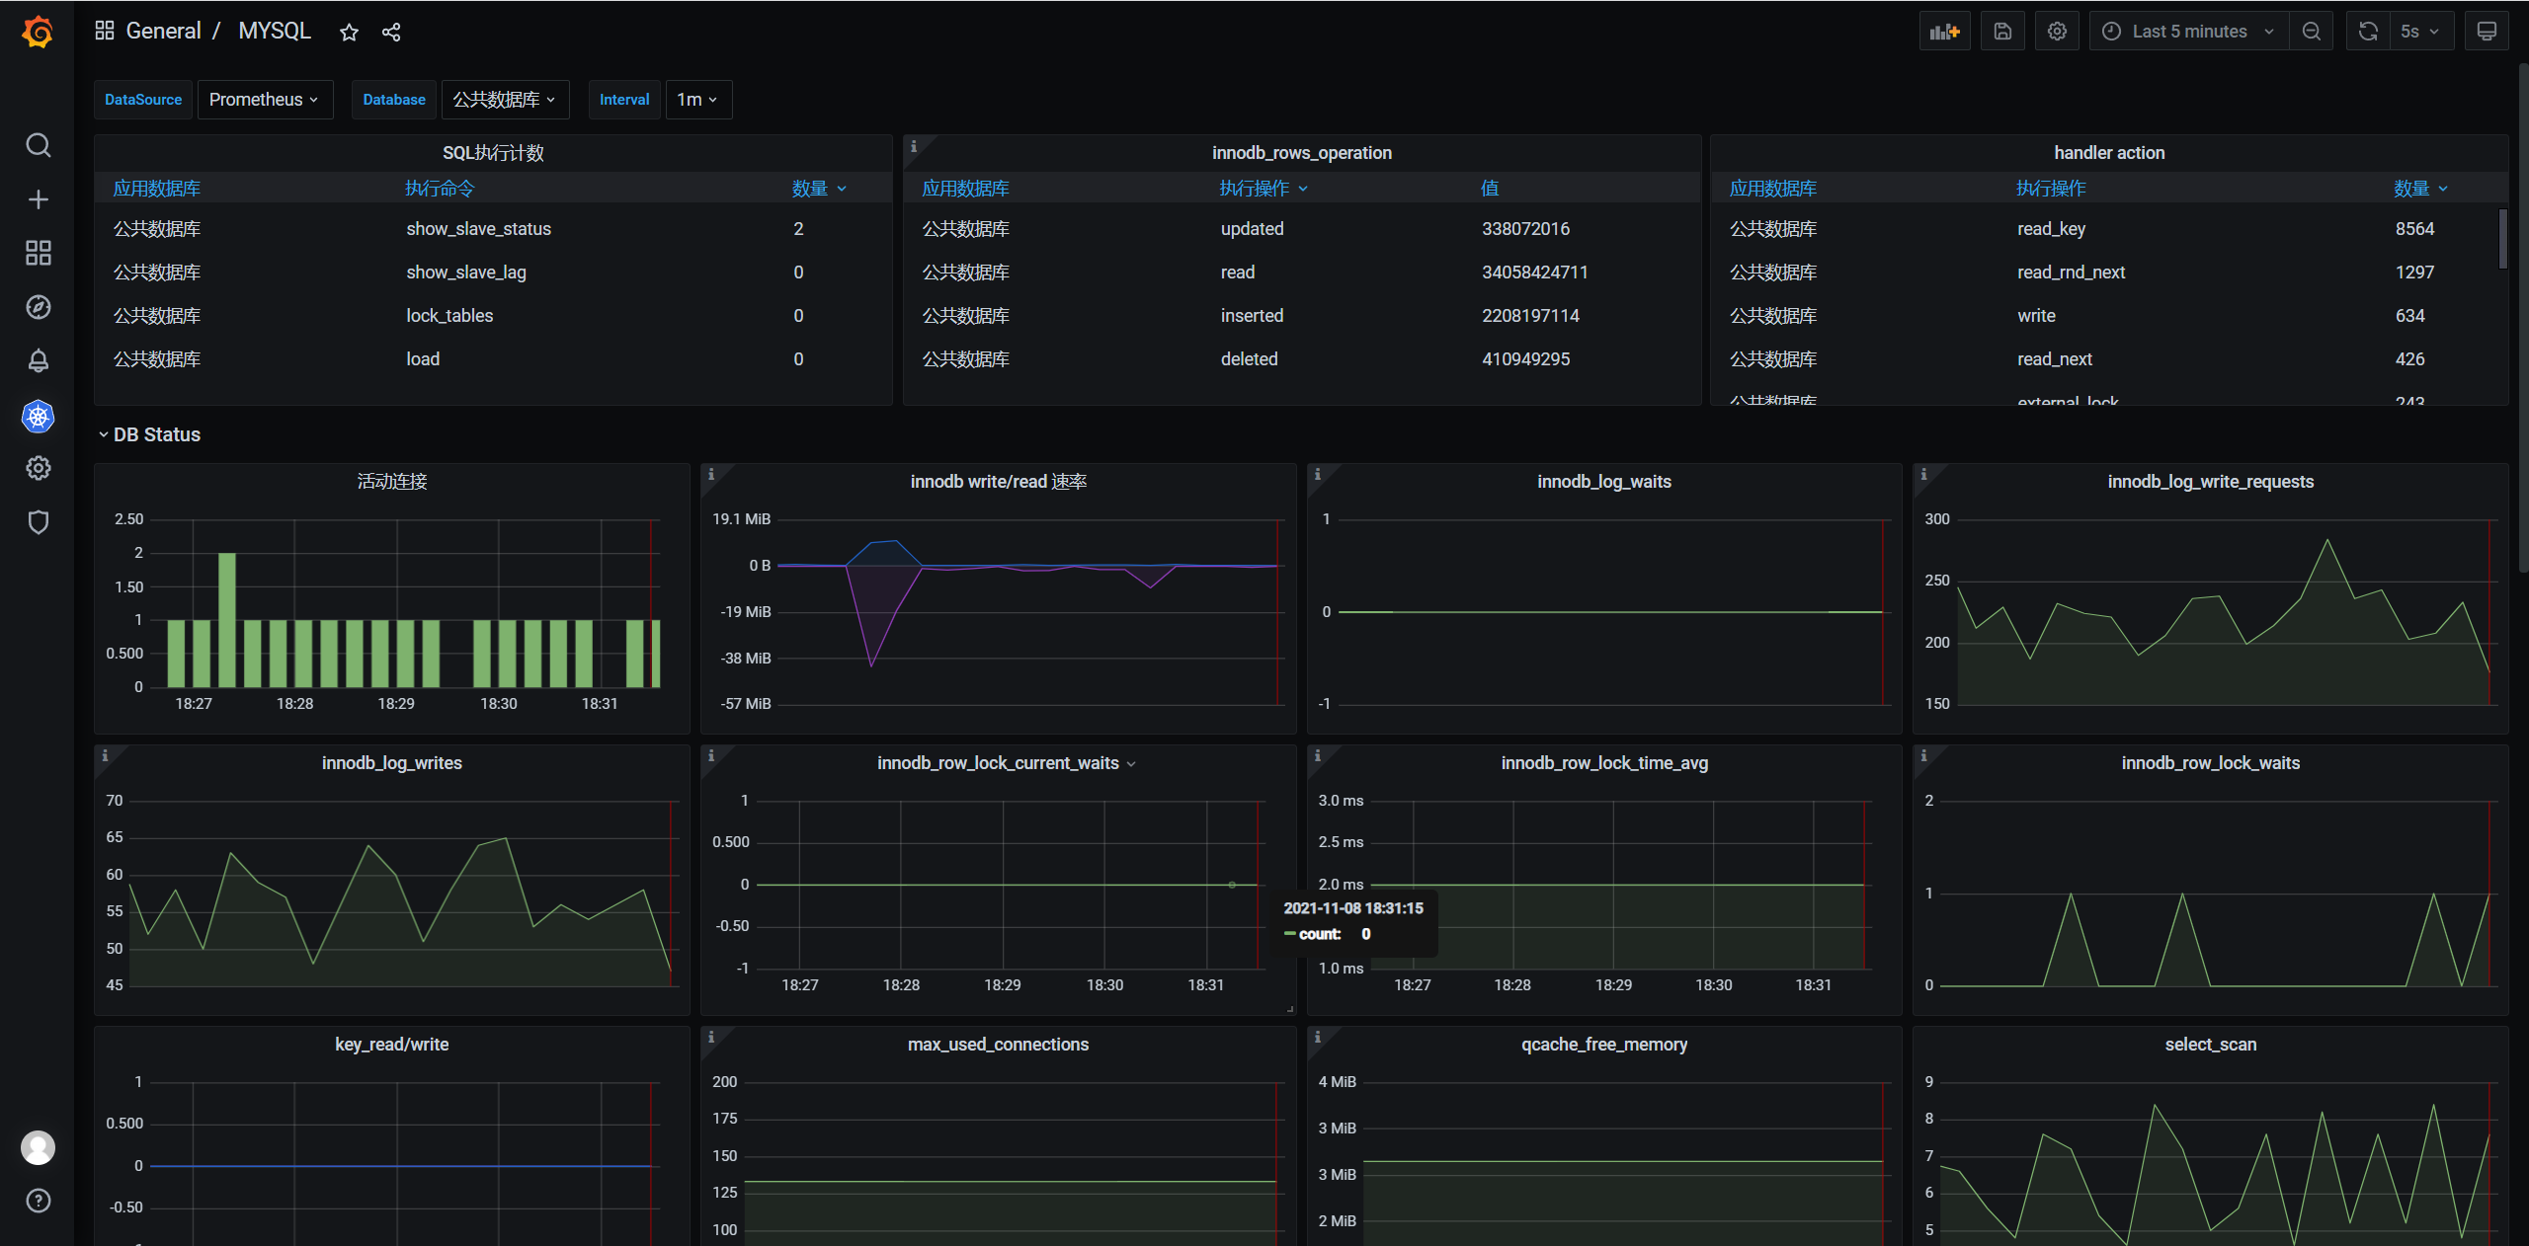This screenshot has height=1246, width=2529.
Task: Click the General breadcrumb link
Action: [163, 31]
